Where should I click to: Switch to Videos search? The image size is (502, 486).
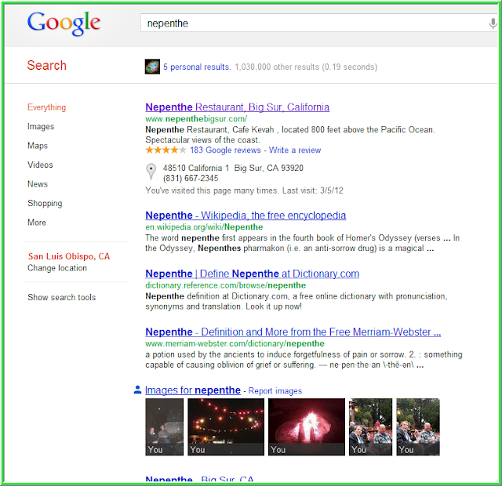click(x=40, y=165)
